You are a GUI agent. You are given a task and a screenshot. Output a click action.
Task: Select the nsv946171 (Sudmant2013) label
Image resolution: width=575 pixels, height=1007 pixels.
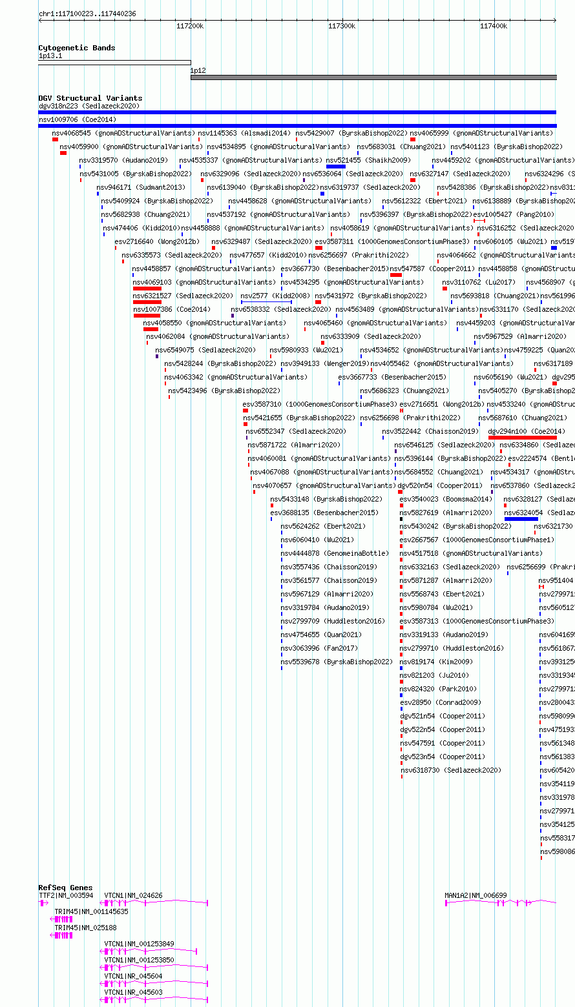141,187
